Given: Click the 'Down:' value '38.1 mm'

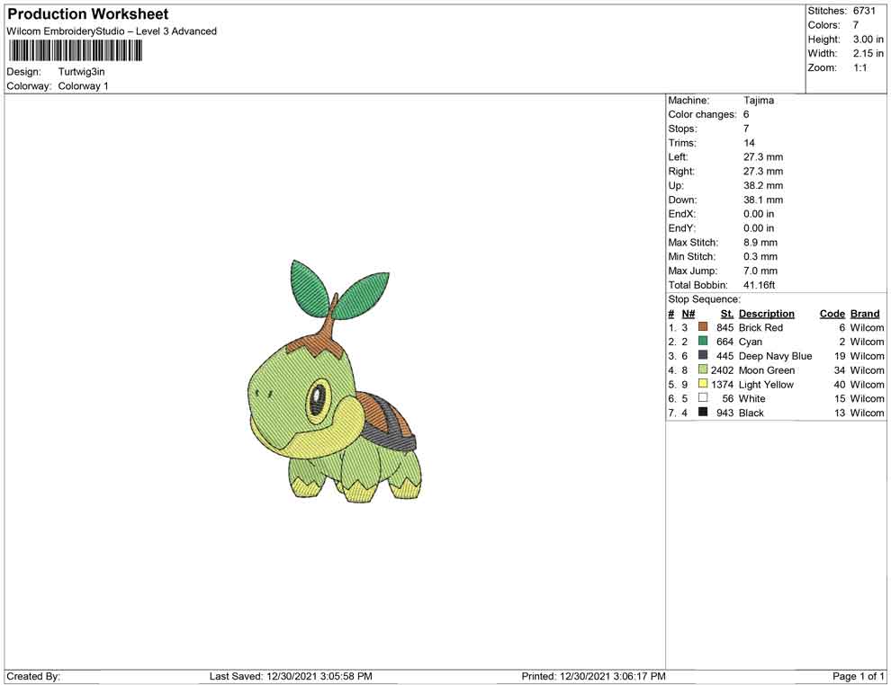Looking at the screenshot, I should pyautogui.click(x=763, y=200).
